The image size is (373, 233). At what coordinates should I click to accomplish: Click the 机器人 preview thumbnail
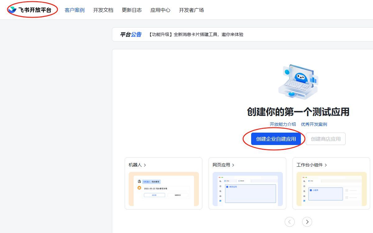click(163, 189)
